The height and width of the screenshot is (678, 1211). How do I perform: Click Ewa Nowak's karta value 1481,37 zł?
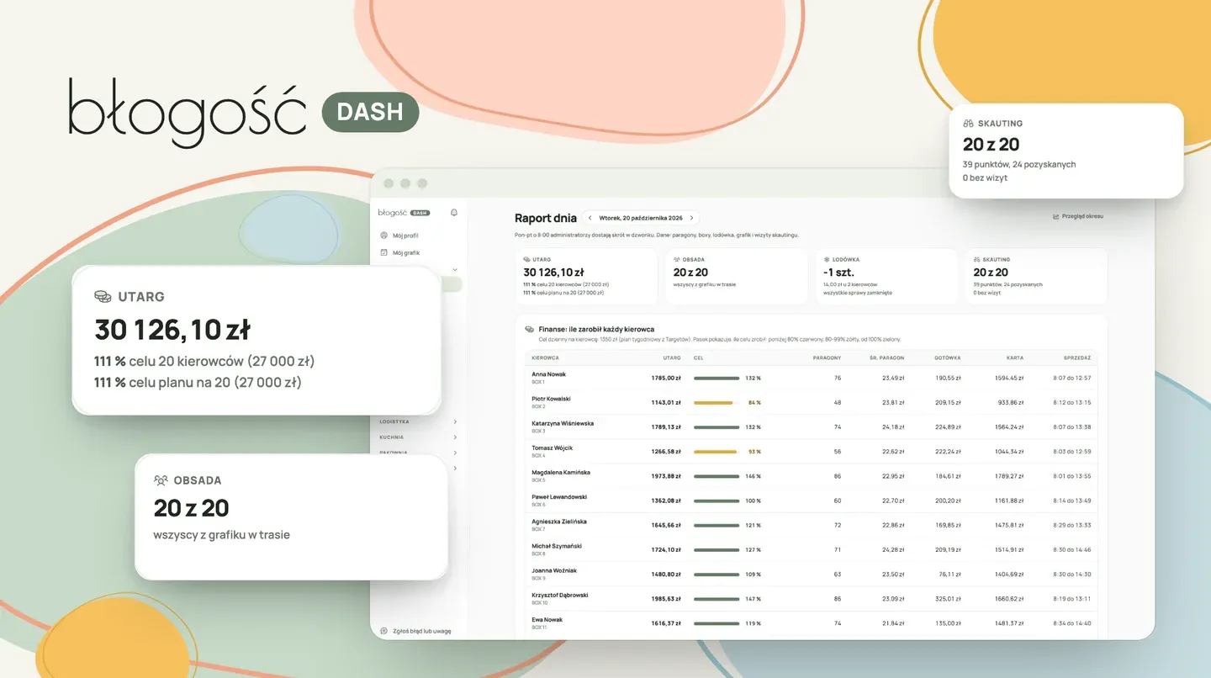coord(1008,623)
